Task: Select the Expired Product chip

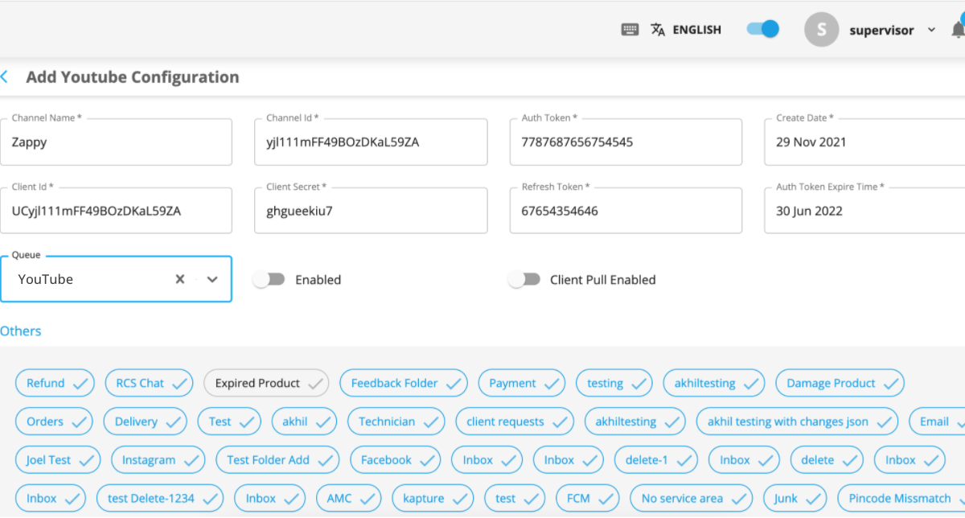Action: (x=266, y=383)
